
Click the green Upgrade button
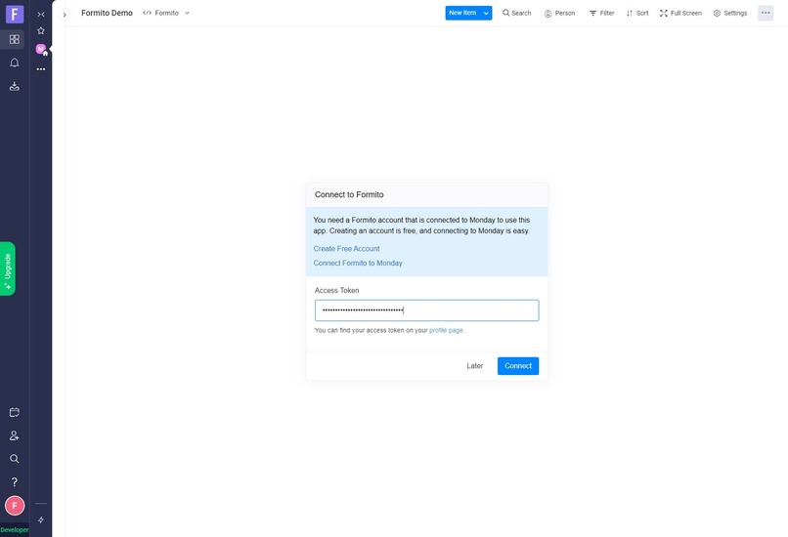click(x=8, y=269)
